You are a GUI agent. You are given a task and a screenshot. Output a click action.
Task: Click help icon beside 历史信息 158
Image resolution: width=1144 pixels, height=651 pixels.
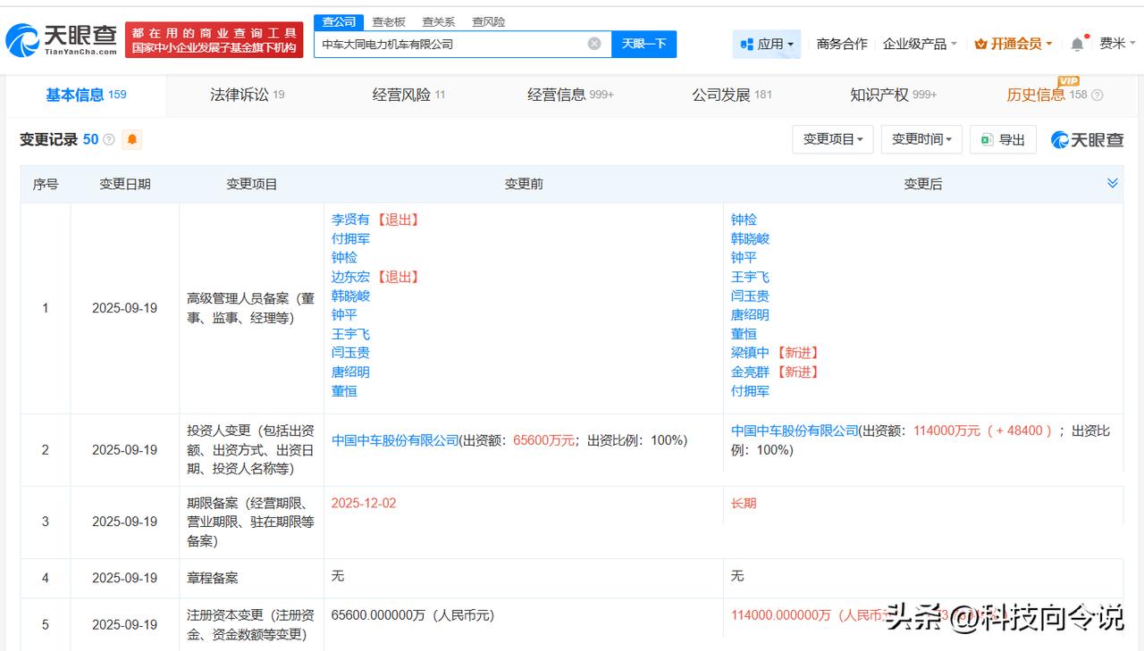[1098, 96]
